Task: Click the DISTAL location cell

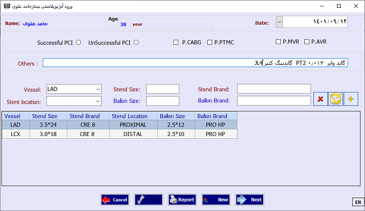Action: [134, 134]
